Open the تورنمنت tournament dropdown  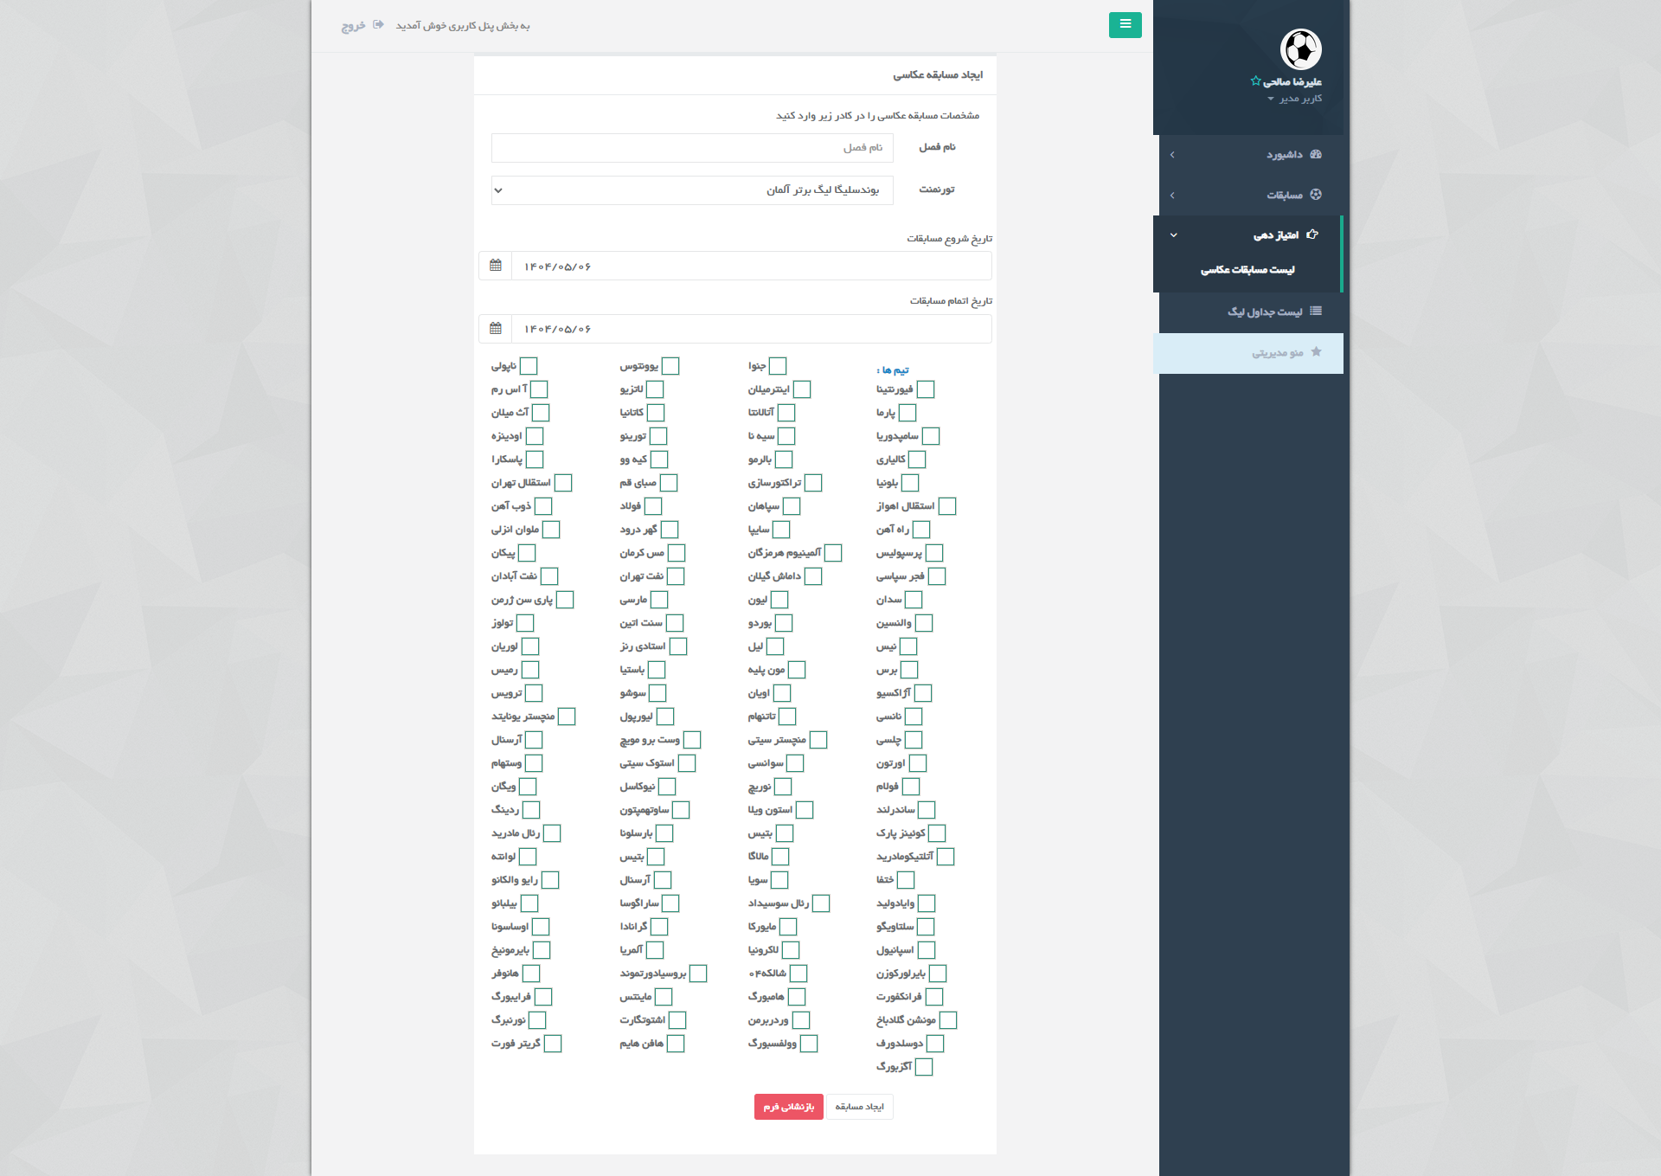coord(692,190)
